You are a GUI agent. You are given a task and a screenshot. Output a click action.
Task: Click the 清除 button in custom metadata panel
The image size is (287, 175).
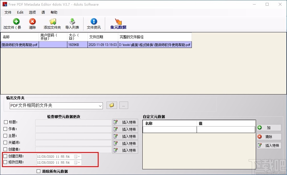269,136
